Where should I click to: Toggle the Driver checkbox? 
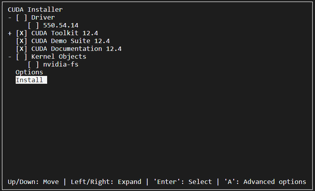click(22, 18)
